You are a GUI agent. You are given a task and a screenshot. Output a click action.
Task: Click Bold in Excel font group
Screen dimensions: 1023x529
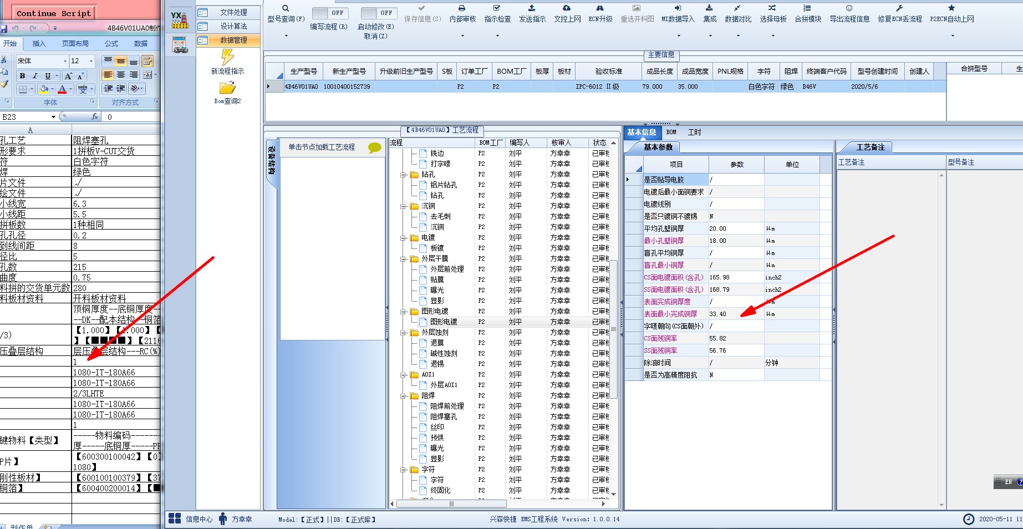[22, 76]
